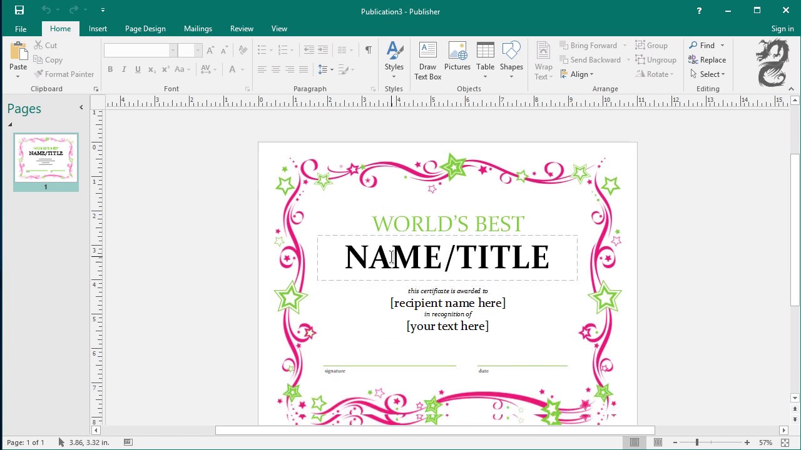The image size is (801, 450).
Task: Toggle Bold formatting
Action: (110, 69)
